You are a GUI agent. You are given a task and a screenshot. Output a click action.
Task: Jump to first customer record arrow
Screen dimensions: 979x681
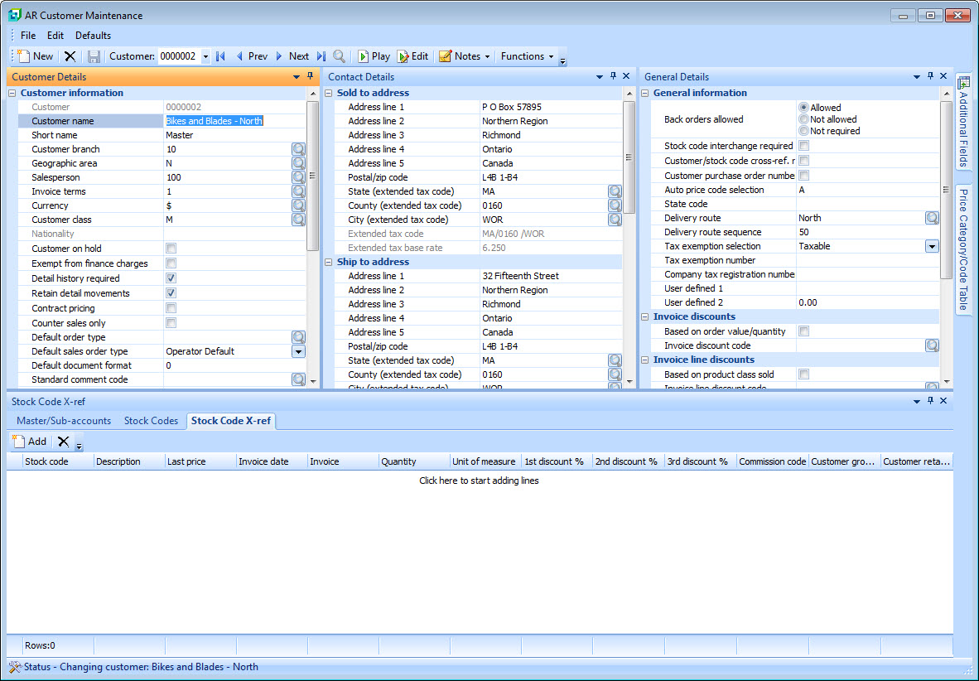coord(220,56)
